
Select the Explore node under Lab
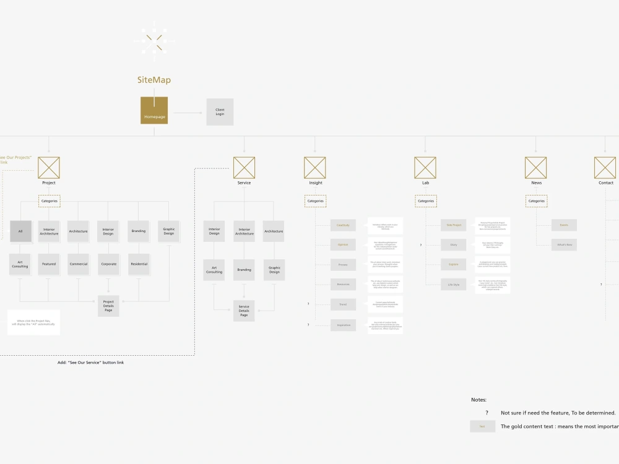pyautogui.click(x=454, y=264)
